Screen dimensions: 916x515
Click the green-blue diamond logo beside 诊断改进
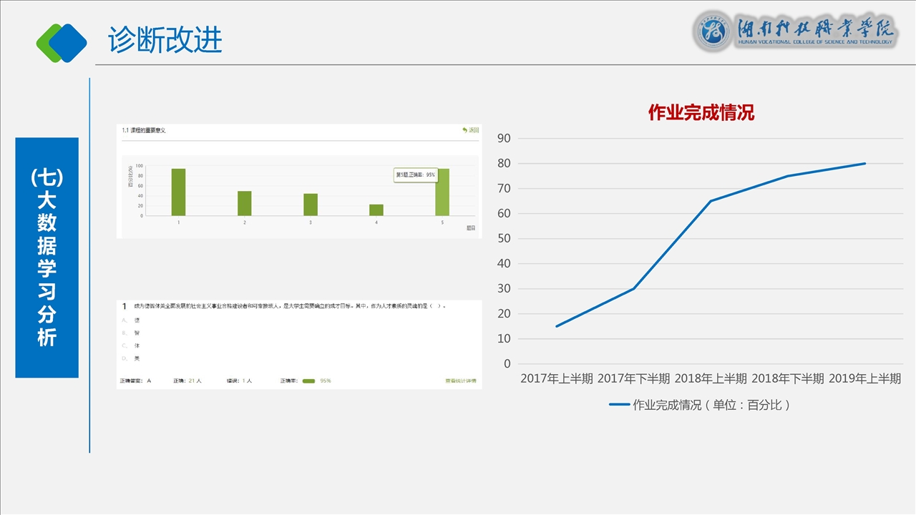coord(62,41)
